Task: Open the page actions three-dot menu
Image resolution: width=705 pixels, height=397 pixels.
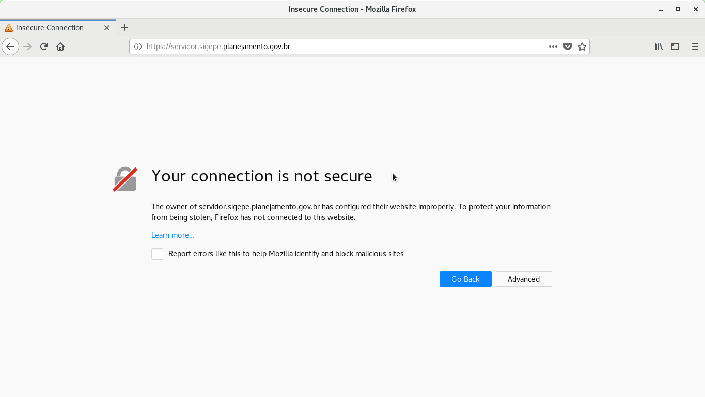Action: click(x=553, y=46)
